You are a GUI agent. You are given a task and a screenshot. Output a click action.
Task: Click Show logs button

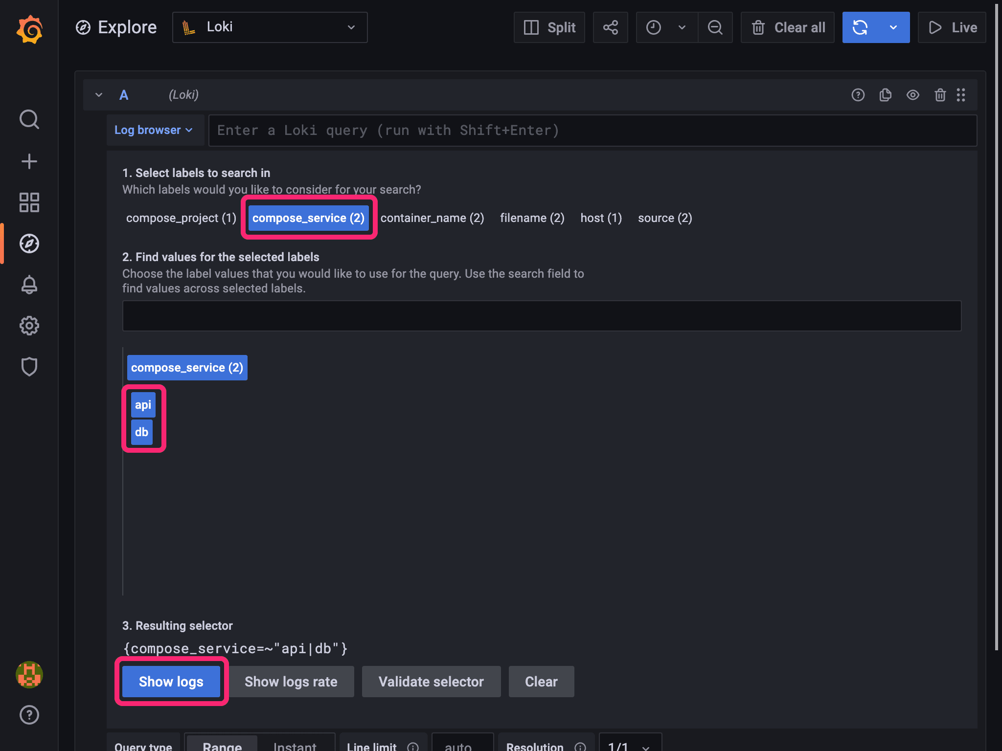tap(171, 682)
